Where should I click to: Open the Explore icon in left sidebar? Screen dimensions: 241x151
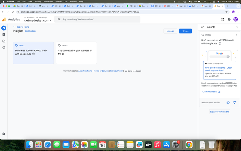coord(4,41)
